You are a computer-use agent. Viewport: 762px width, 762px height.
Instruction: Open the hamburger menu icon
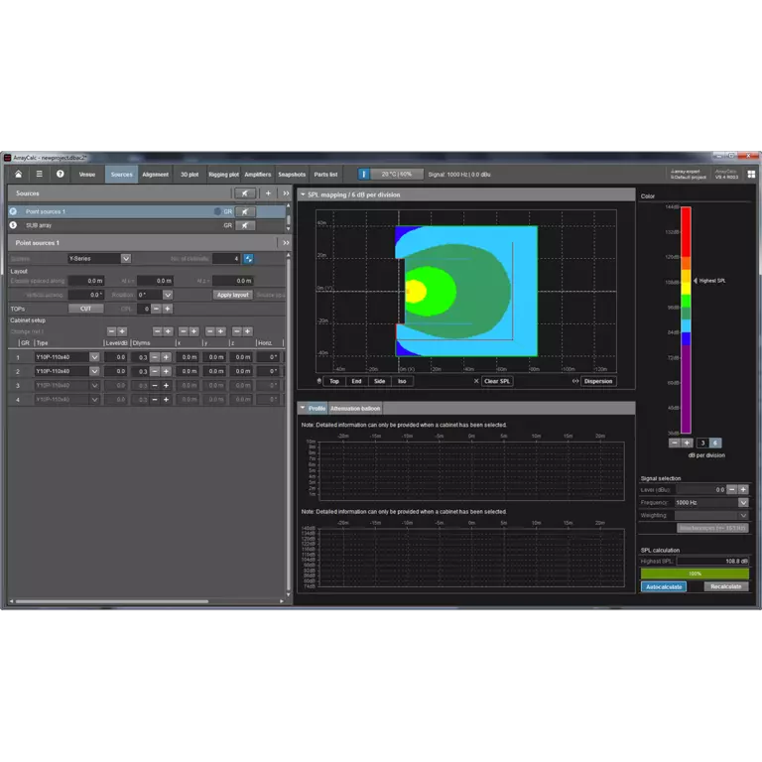point(40,174)
